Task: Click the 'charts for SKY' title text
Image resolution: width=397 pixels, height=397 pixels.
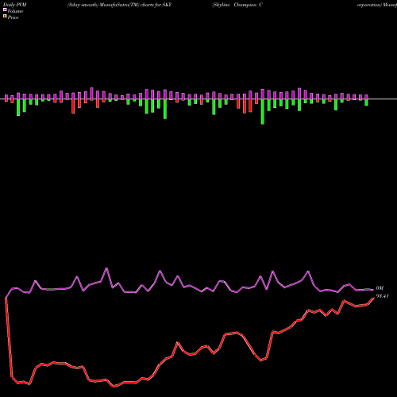Action: tap(156, 5)
